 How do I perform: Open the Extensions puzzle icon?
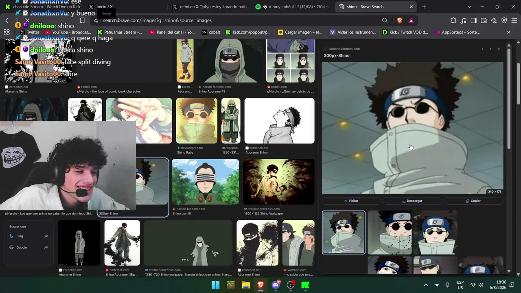tap(453, 20)
